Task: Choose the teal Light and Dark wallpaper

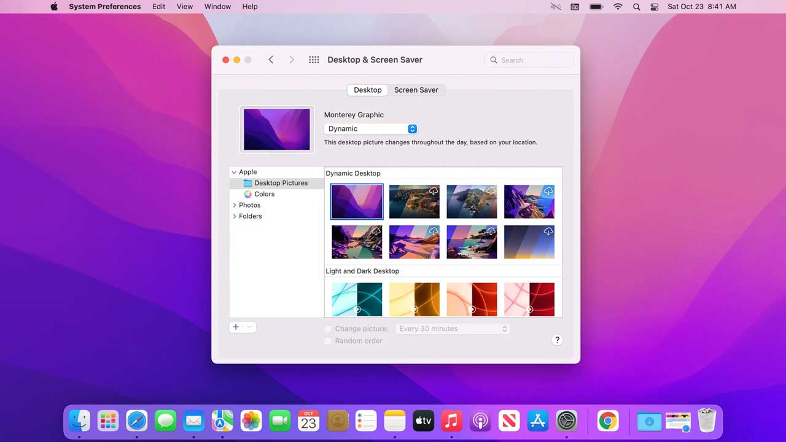Action: pyautogui.click(x=357, y=300)
